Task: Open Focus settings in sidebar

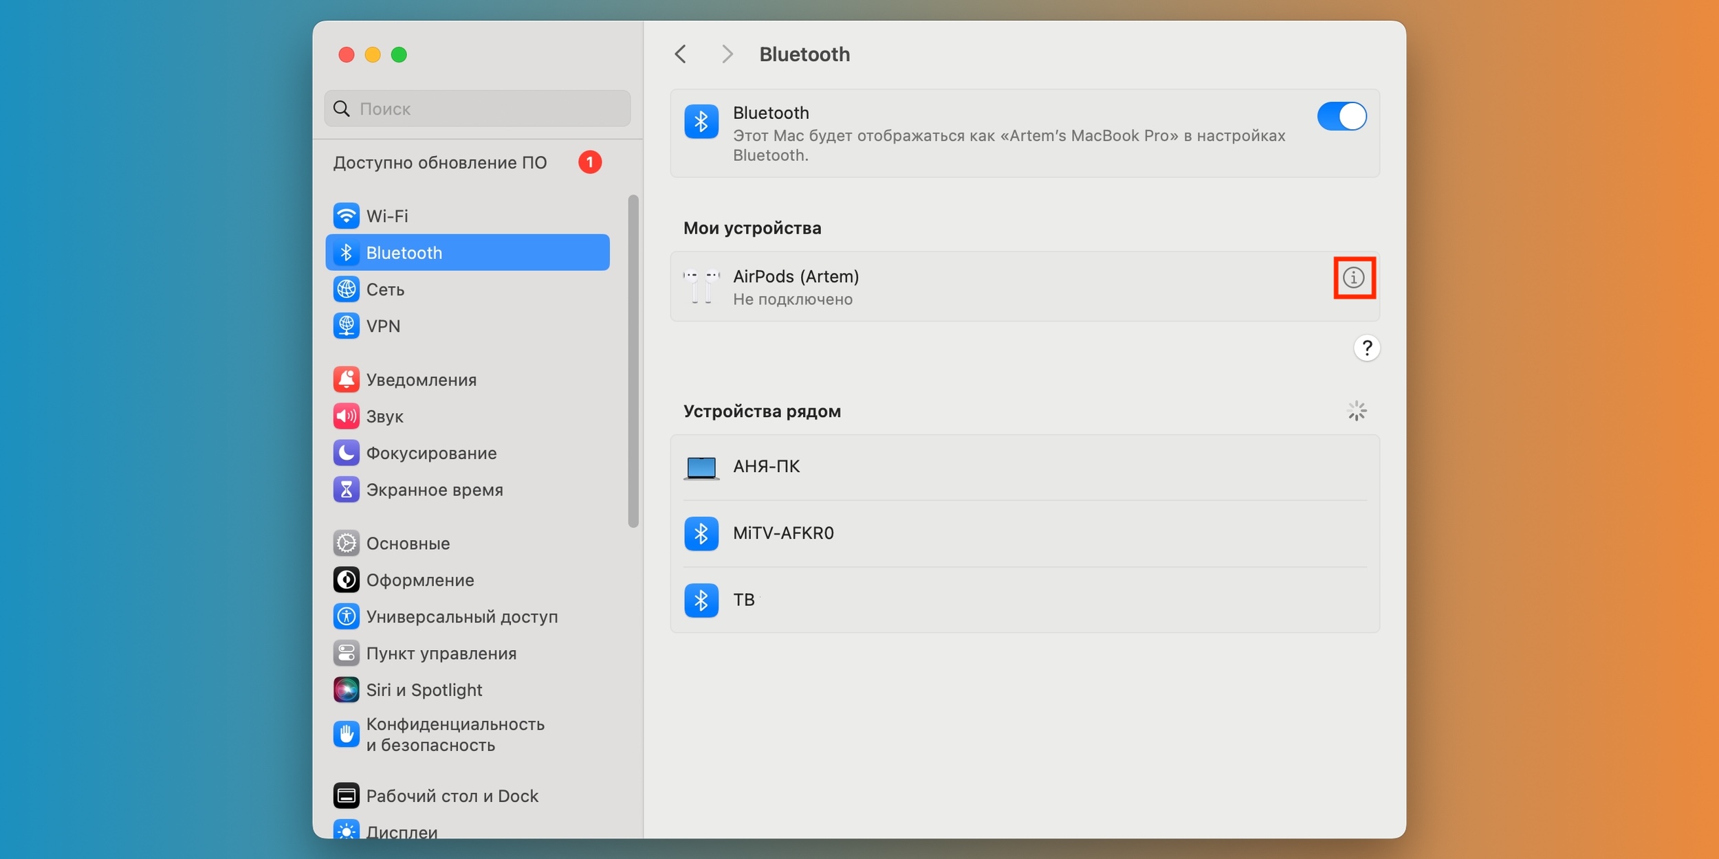Action: 431,451
